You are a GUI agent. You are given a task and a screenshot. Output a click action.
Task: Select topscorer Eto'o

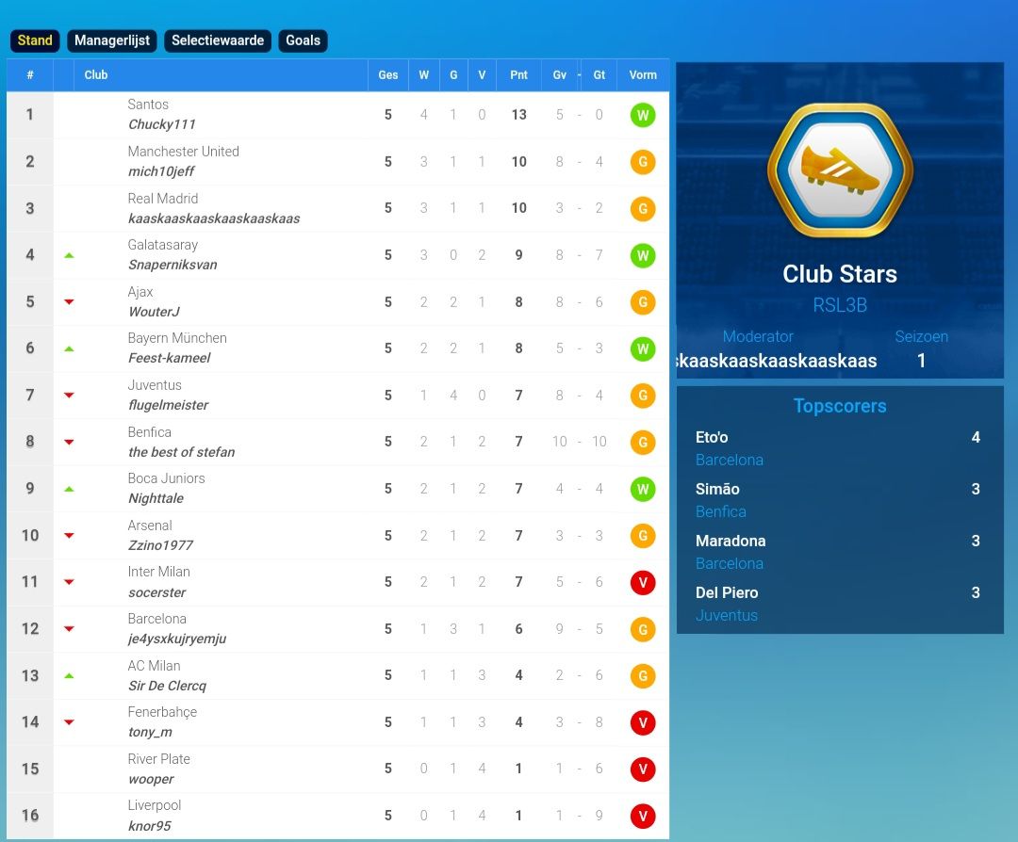[x=712, y=437]
